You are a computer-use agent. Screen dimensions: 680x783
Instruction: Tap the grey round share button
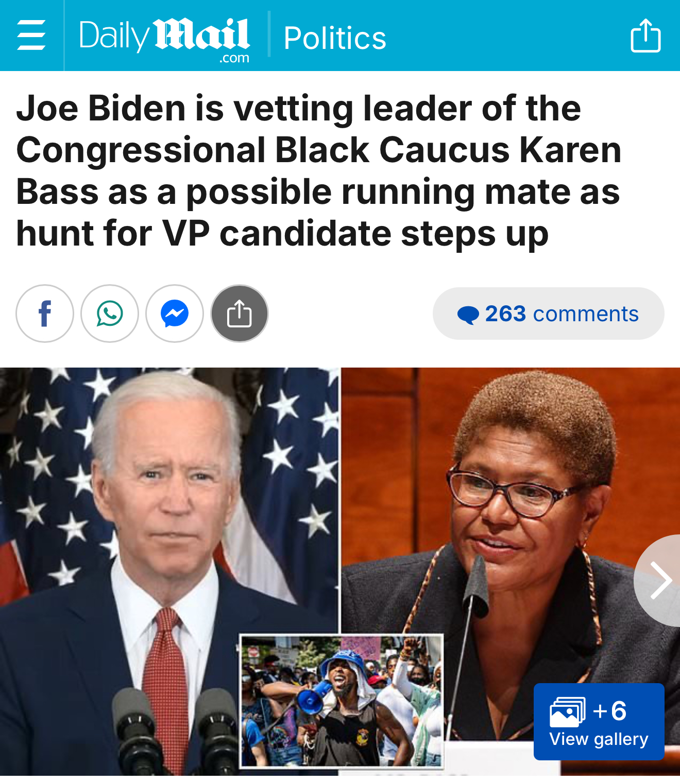(240, 314)
